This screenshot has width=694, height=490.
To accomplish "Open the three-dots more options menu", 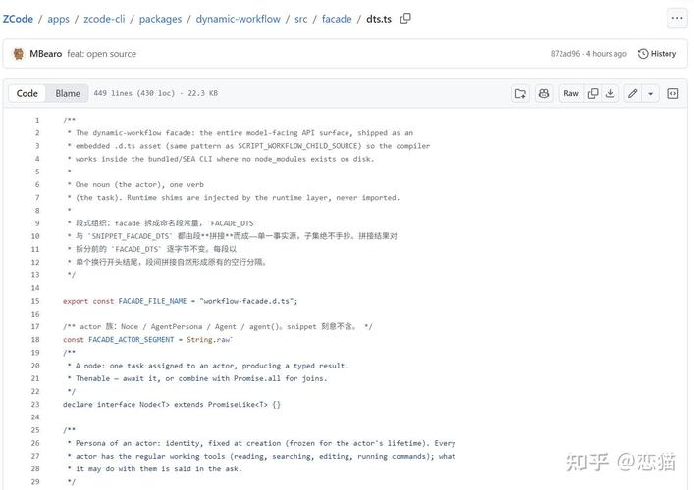I will pos(676,18).
